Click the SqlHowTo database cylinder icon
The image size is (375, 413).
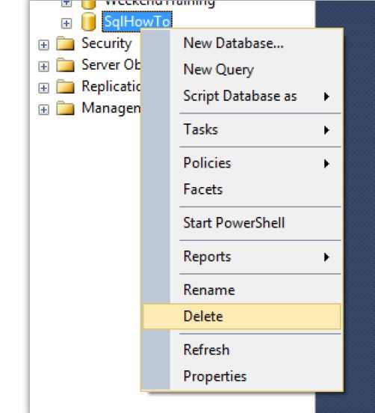(88, 22)
